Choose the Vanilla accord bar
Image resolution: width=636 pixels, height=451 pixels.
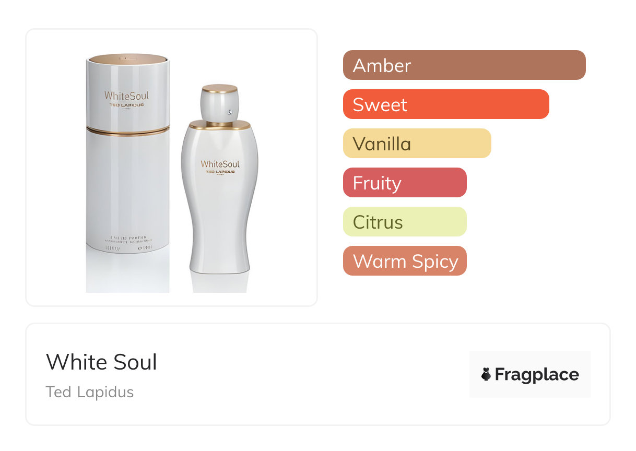[x=417, y=144]
